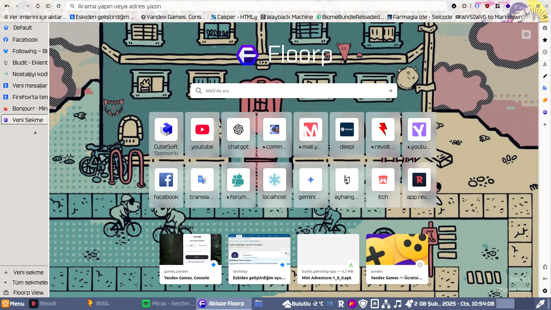Open the CubeSoft sponsored tile
Image resolution: width=551 pixels, height=310 pixels.
tap(166, 135)
